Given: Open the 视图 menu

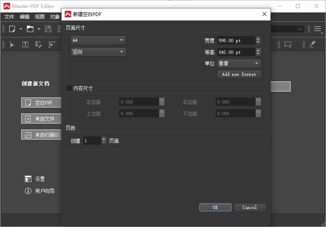Looking at the screenshot, I should (40, 17).
